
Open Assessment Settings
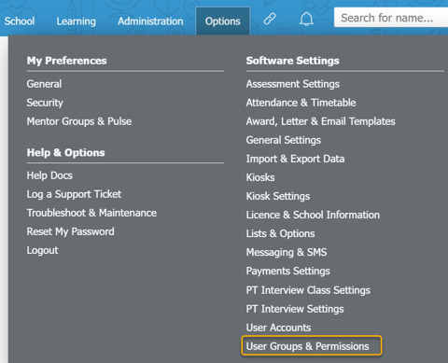click(x=293, y=84)
